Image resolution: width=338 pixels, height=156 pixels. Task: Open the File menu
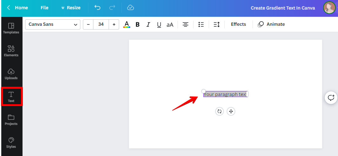point(44,8)
